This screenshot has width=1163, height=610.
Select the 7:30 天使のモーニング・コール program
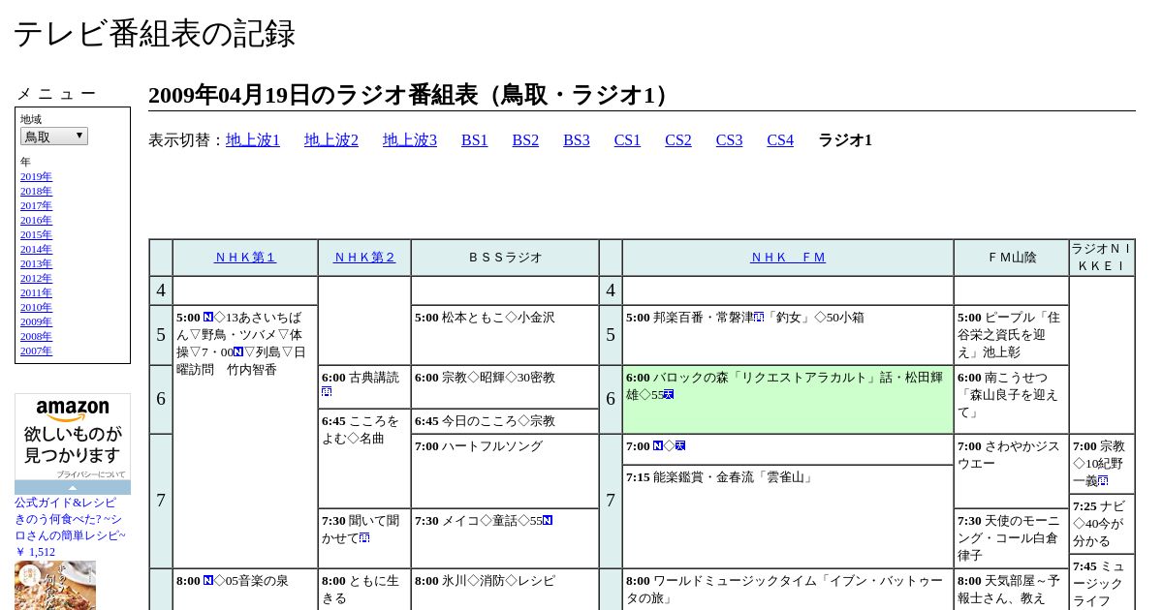(1011, 538)
